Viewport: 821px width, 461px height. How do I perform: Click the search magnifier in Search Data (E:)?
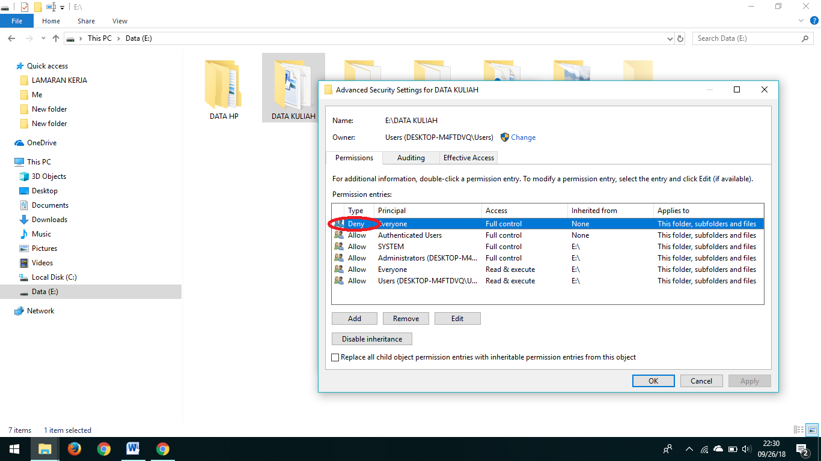click(x=805, y=38)
